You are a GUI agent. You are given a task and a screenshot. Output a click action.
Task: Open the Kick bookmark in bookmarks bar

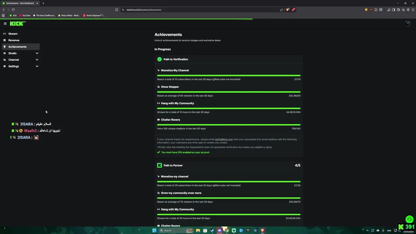click(13, 15)
